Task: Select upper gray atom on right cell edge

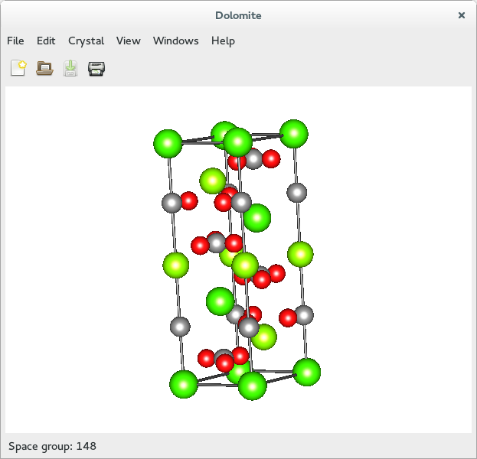Action: [297, 192]
